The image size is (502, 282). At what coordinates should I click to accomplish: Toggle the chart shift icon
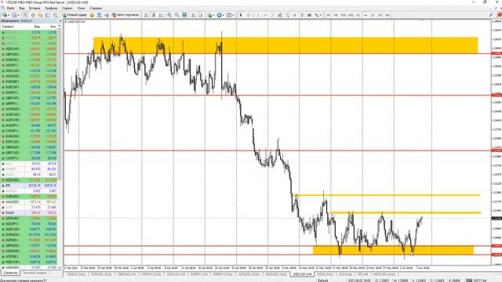pyautogui.click(x=201, y=15)
